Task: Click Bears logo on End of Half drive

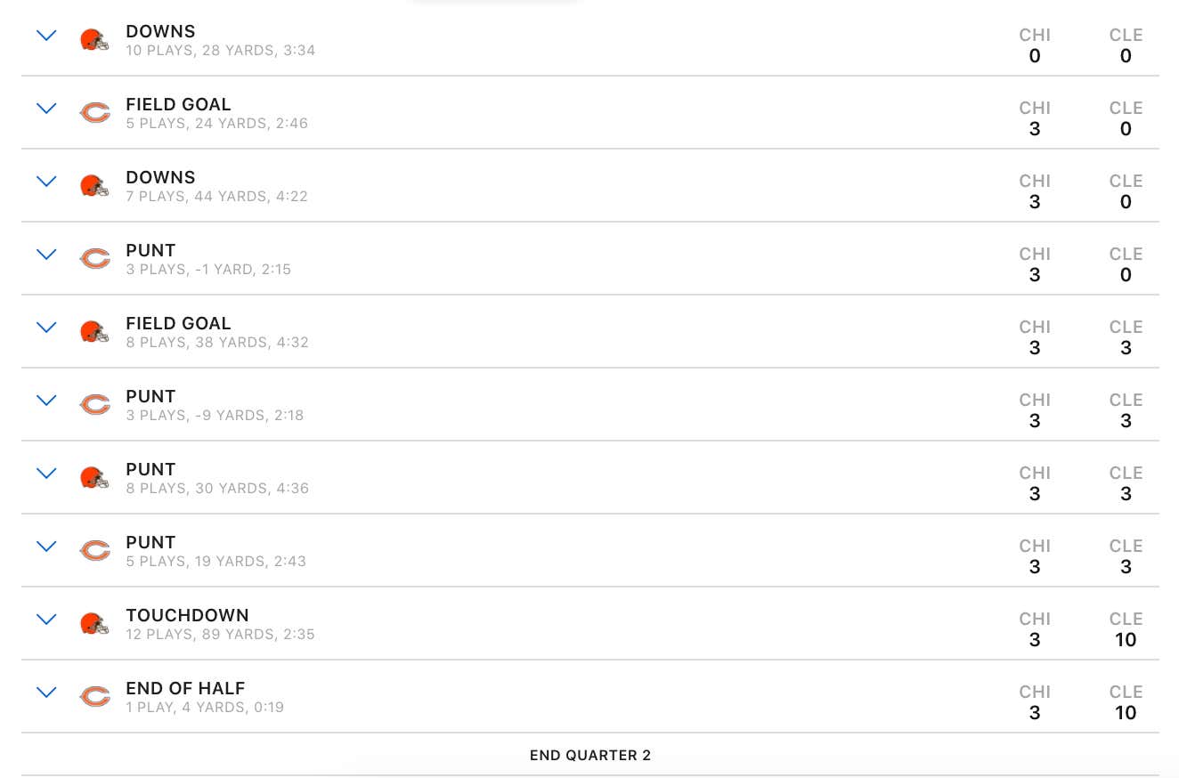Action: pyautogui.click(x=94, y=697)
